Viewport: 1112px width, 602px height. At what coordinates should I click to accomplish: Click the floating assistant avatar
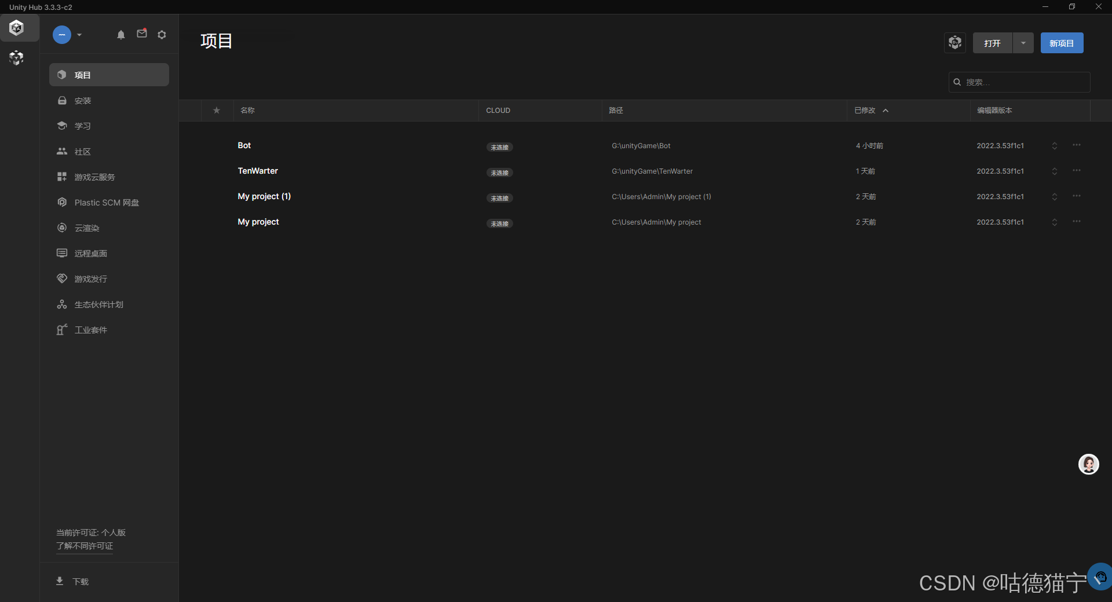1089,464
